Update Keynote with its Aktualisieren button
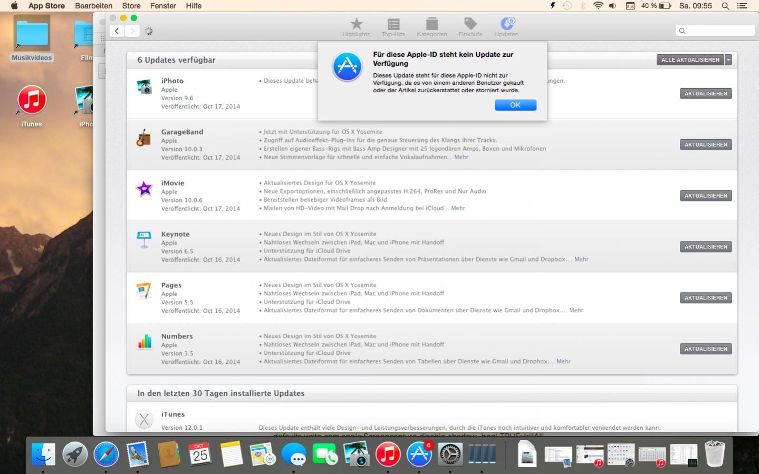The height and width of the screenshot is (474, 759). pyautogui.click(x=706, y=247)
